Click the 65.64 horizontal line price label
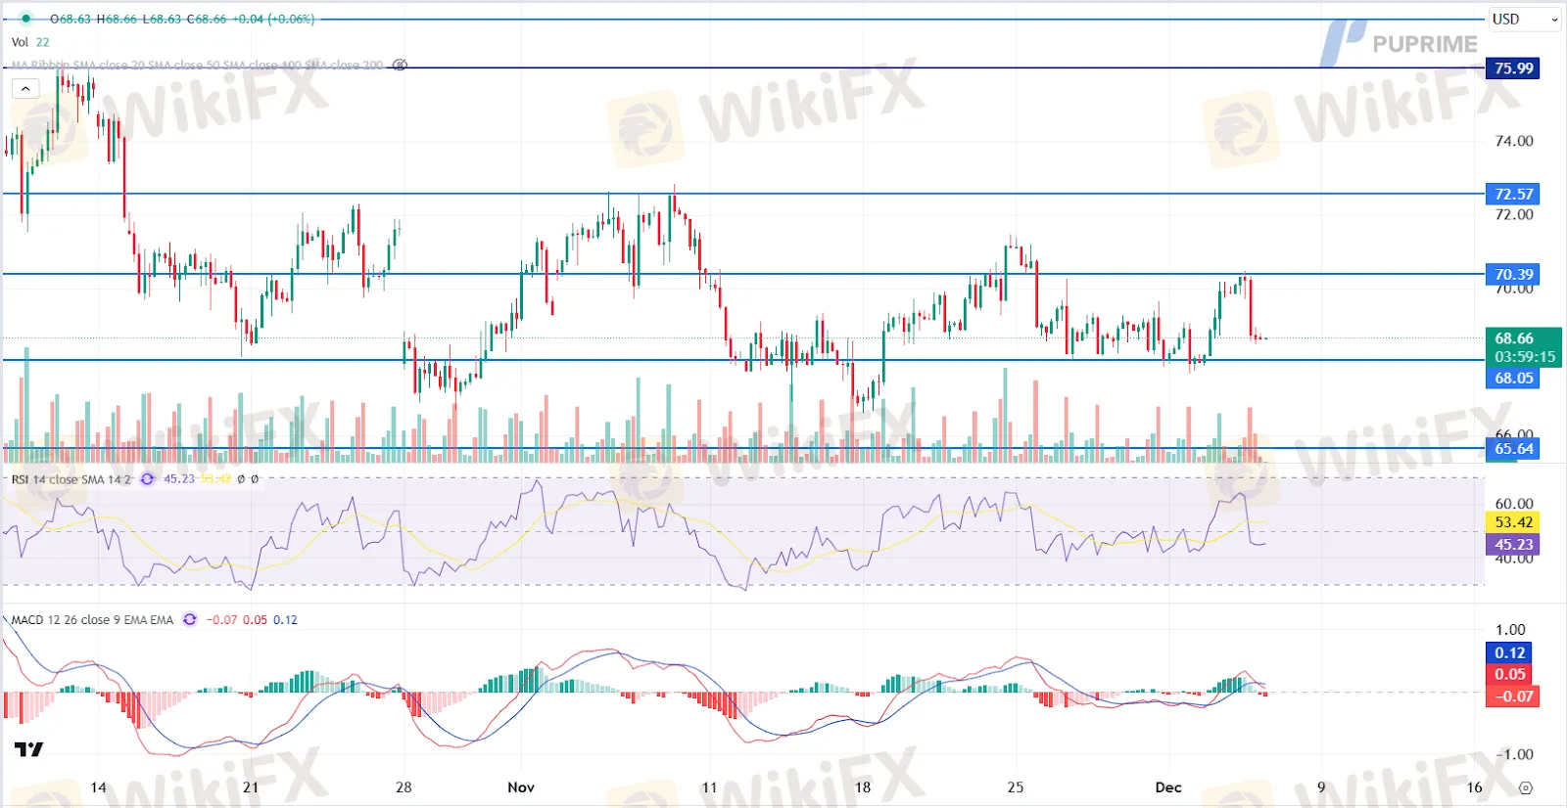Viewport: 1567px width, 808px height. pos(1513,449)
